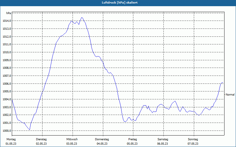Select the 1011,0 axis value
This screenshot has width=236, height=147.
(7, 44)
